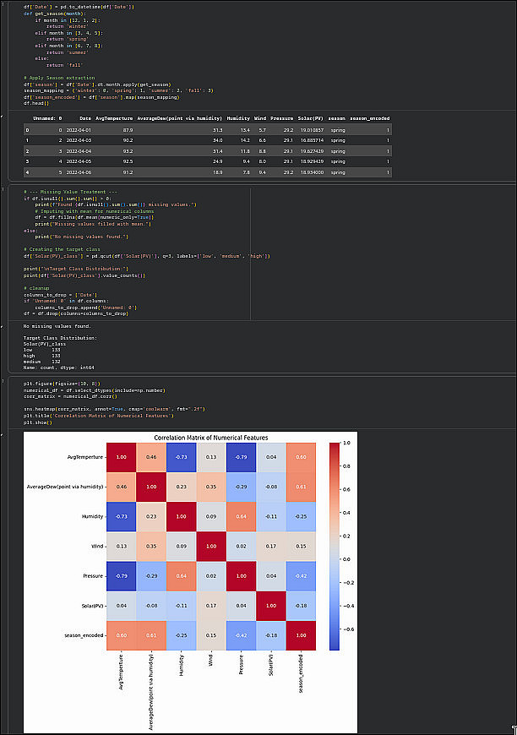Click the 'columns_to_drop = ['Date']' line
The width and height of the screenshot is (517, 735).
point(60,295)
